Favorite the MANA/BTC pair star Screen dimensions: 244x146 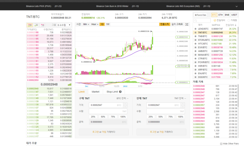pyautogui.click(x=196, y=55)
